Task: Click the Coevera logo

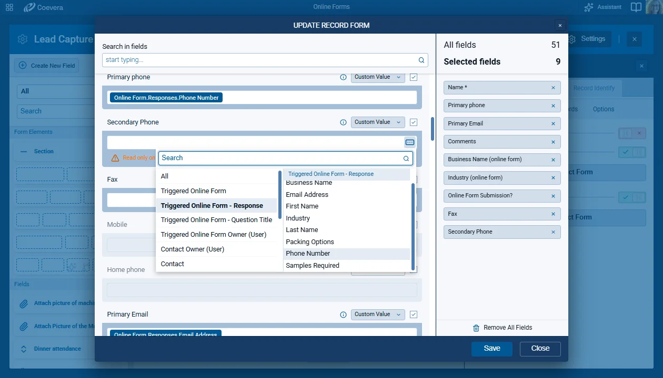Action: coord(43,7)
